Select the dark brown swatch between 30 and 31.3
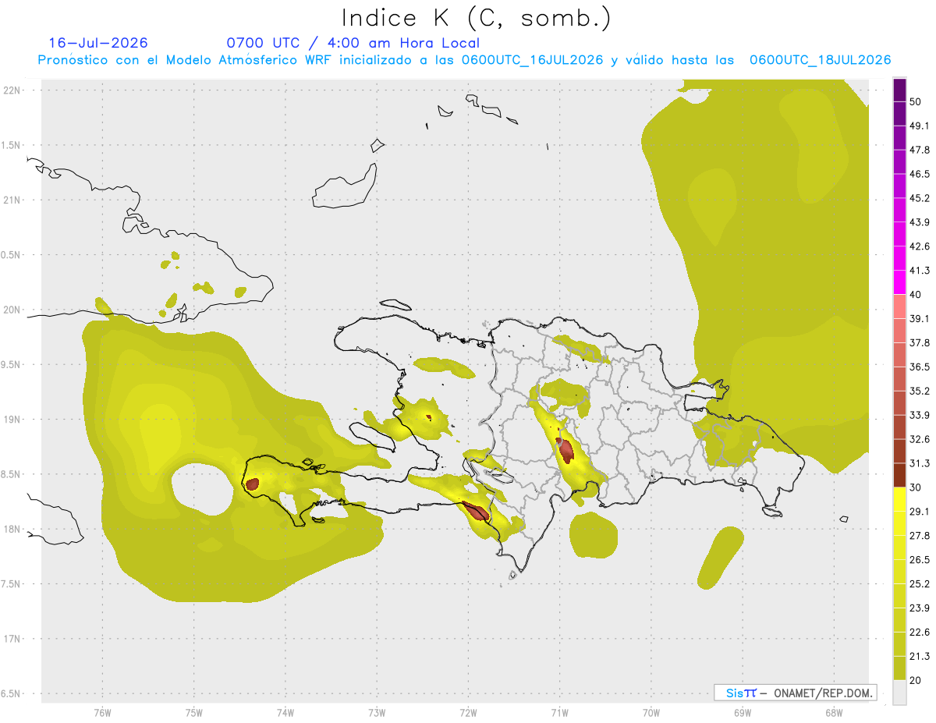 [899, 475]
